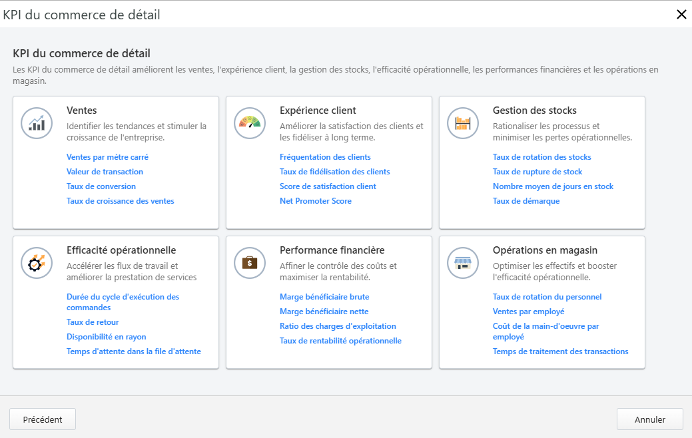Select Disponibilité en rayon link
Screen dimensions: 692x438
(x=106, y=337)
